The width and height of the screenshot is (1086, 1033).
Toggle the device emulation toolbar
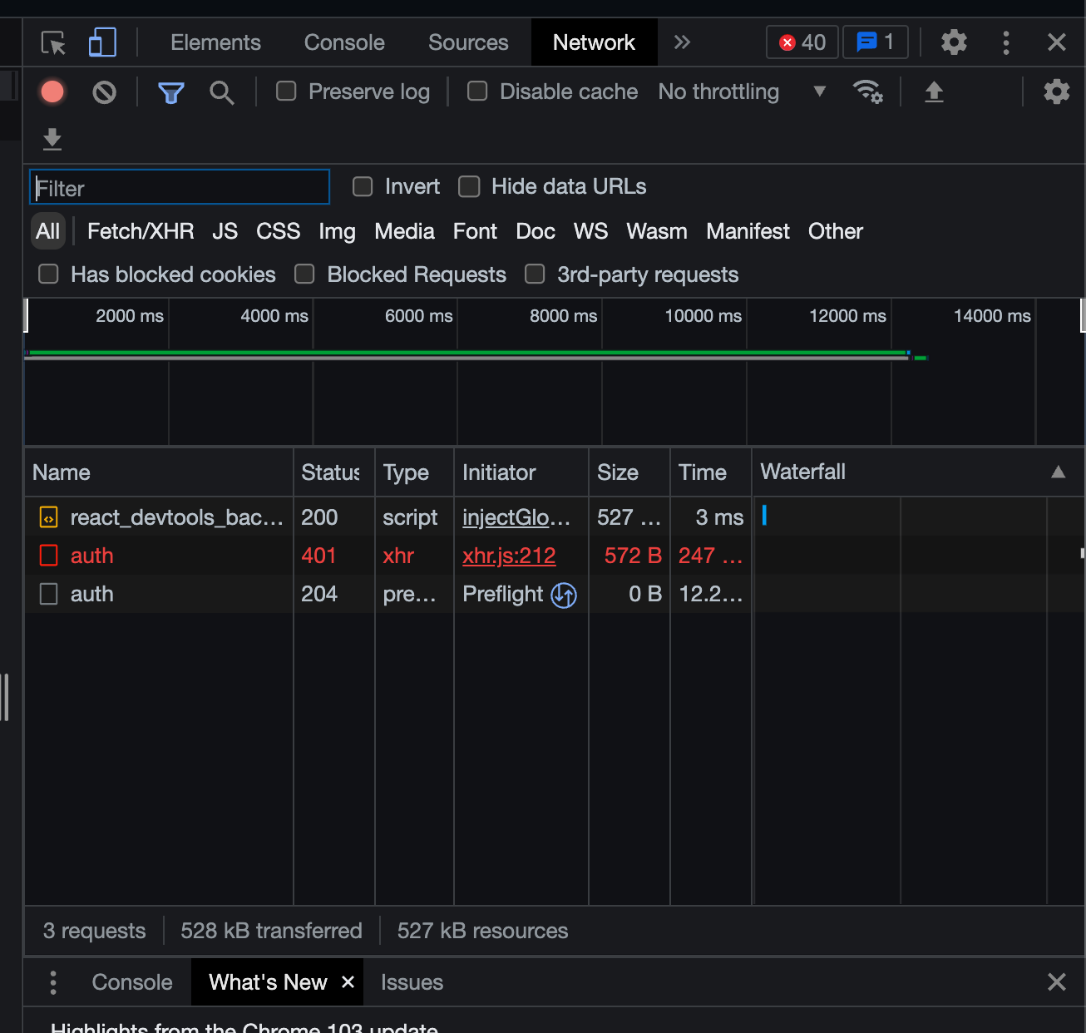coord(101,42)
